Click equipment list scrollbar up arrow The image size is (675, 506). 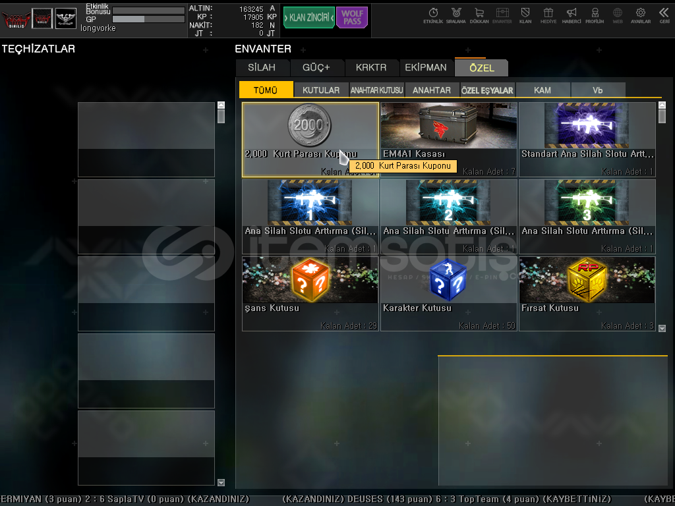tap(221, 105)
